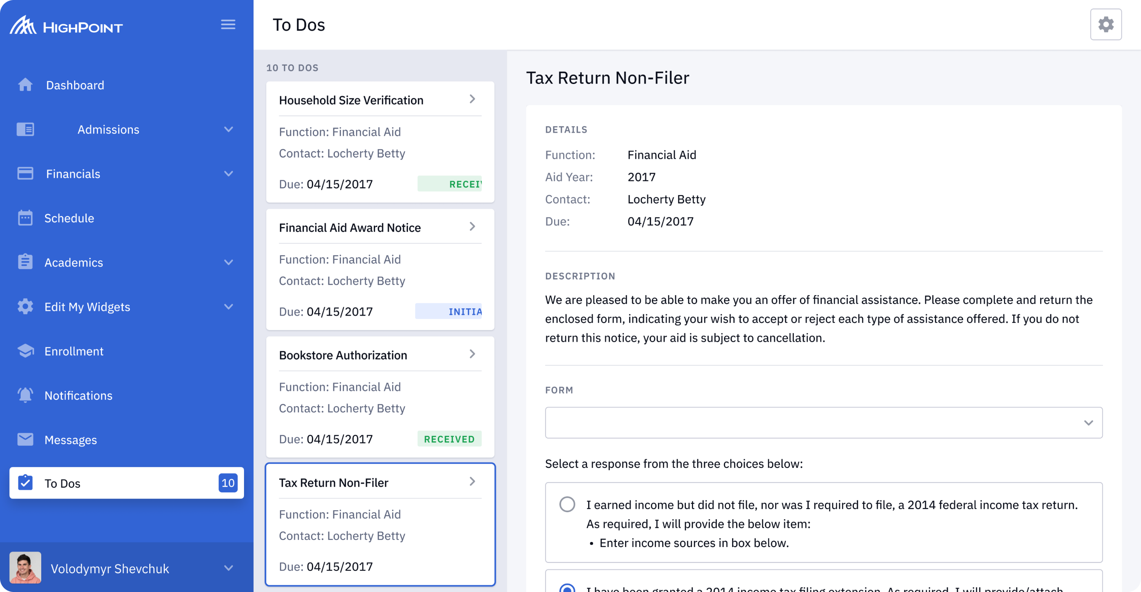The height and width of the screenshot is (592, 1141).
Task: Click the Schedule calendar icon
Action: [25, 218]
